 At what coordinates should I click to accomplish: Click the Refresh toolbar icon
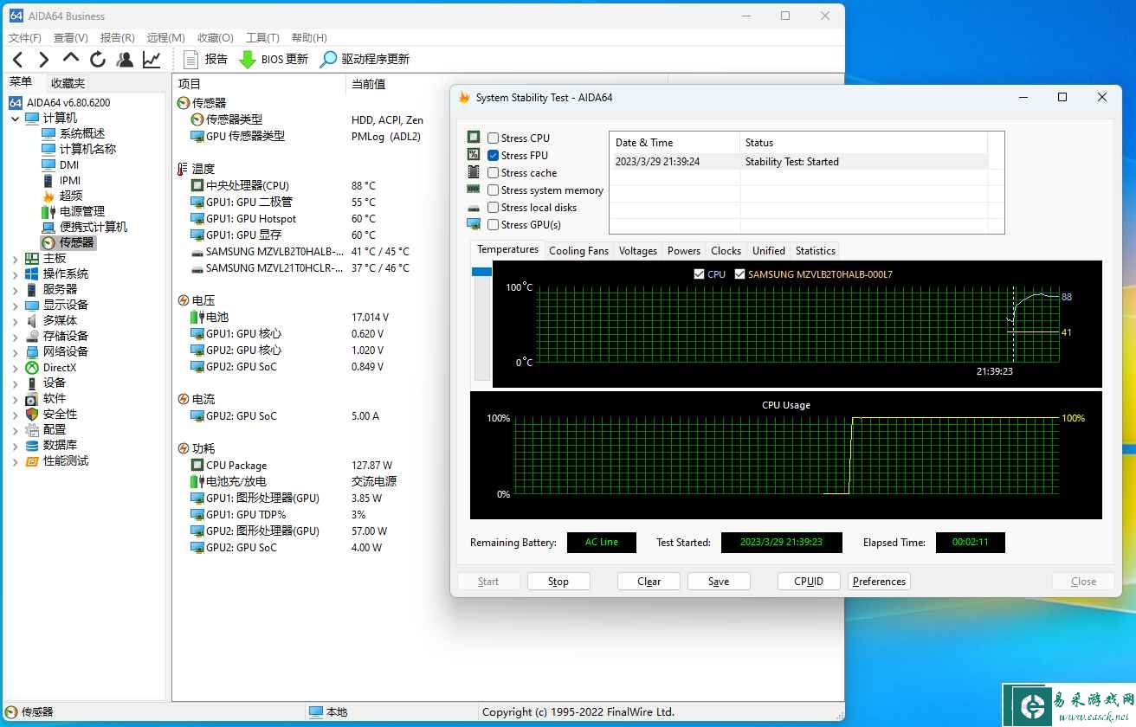[98, 59]
